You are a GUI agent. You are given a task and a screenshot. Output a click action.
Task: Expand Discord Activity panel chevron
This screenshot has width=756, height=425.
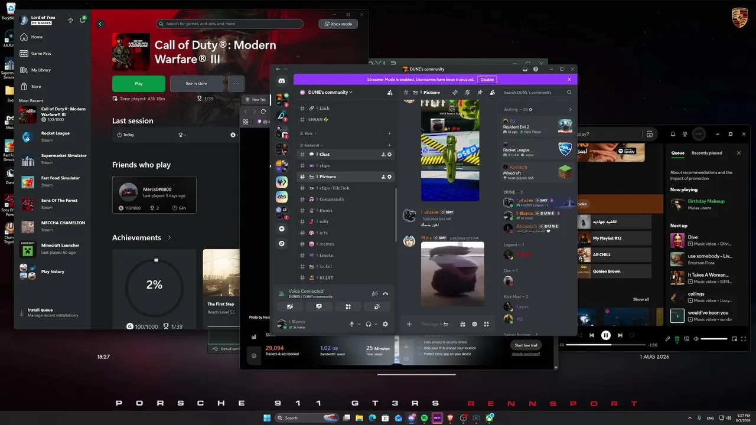pos(570,110)
